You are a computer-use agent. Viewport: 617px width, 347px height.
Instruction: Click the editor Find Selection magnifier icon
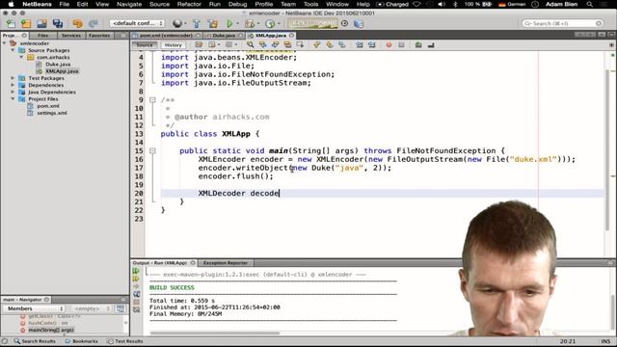tap(250, 45)
